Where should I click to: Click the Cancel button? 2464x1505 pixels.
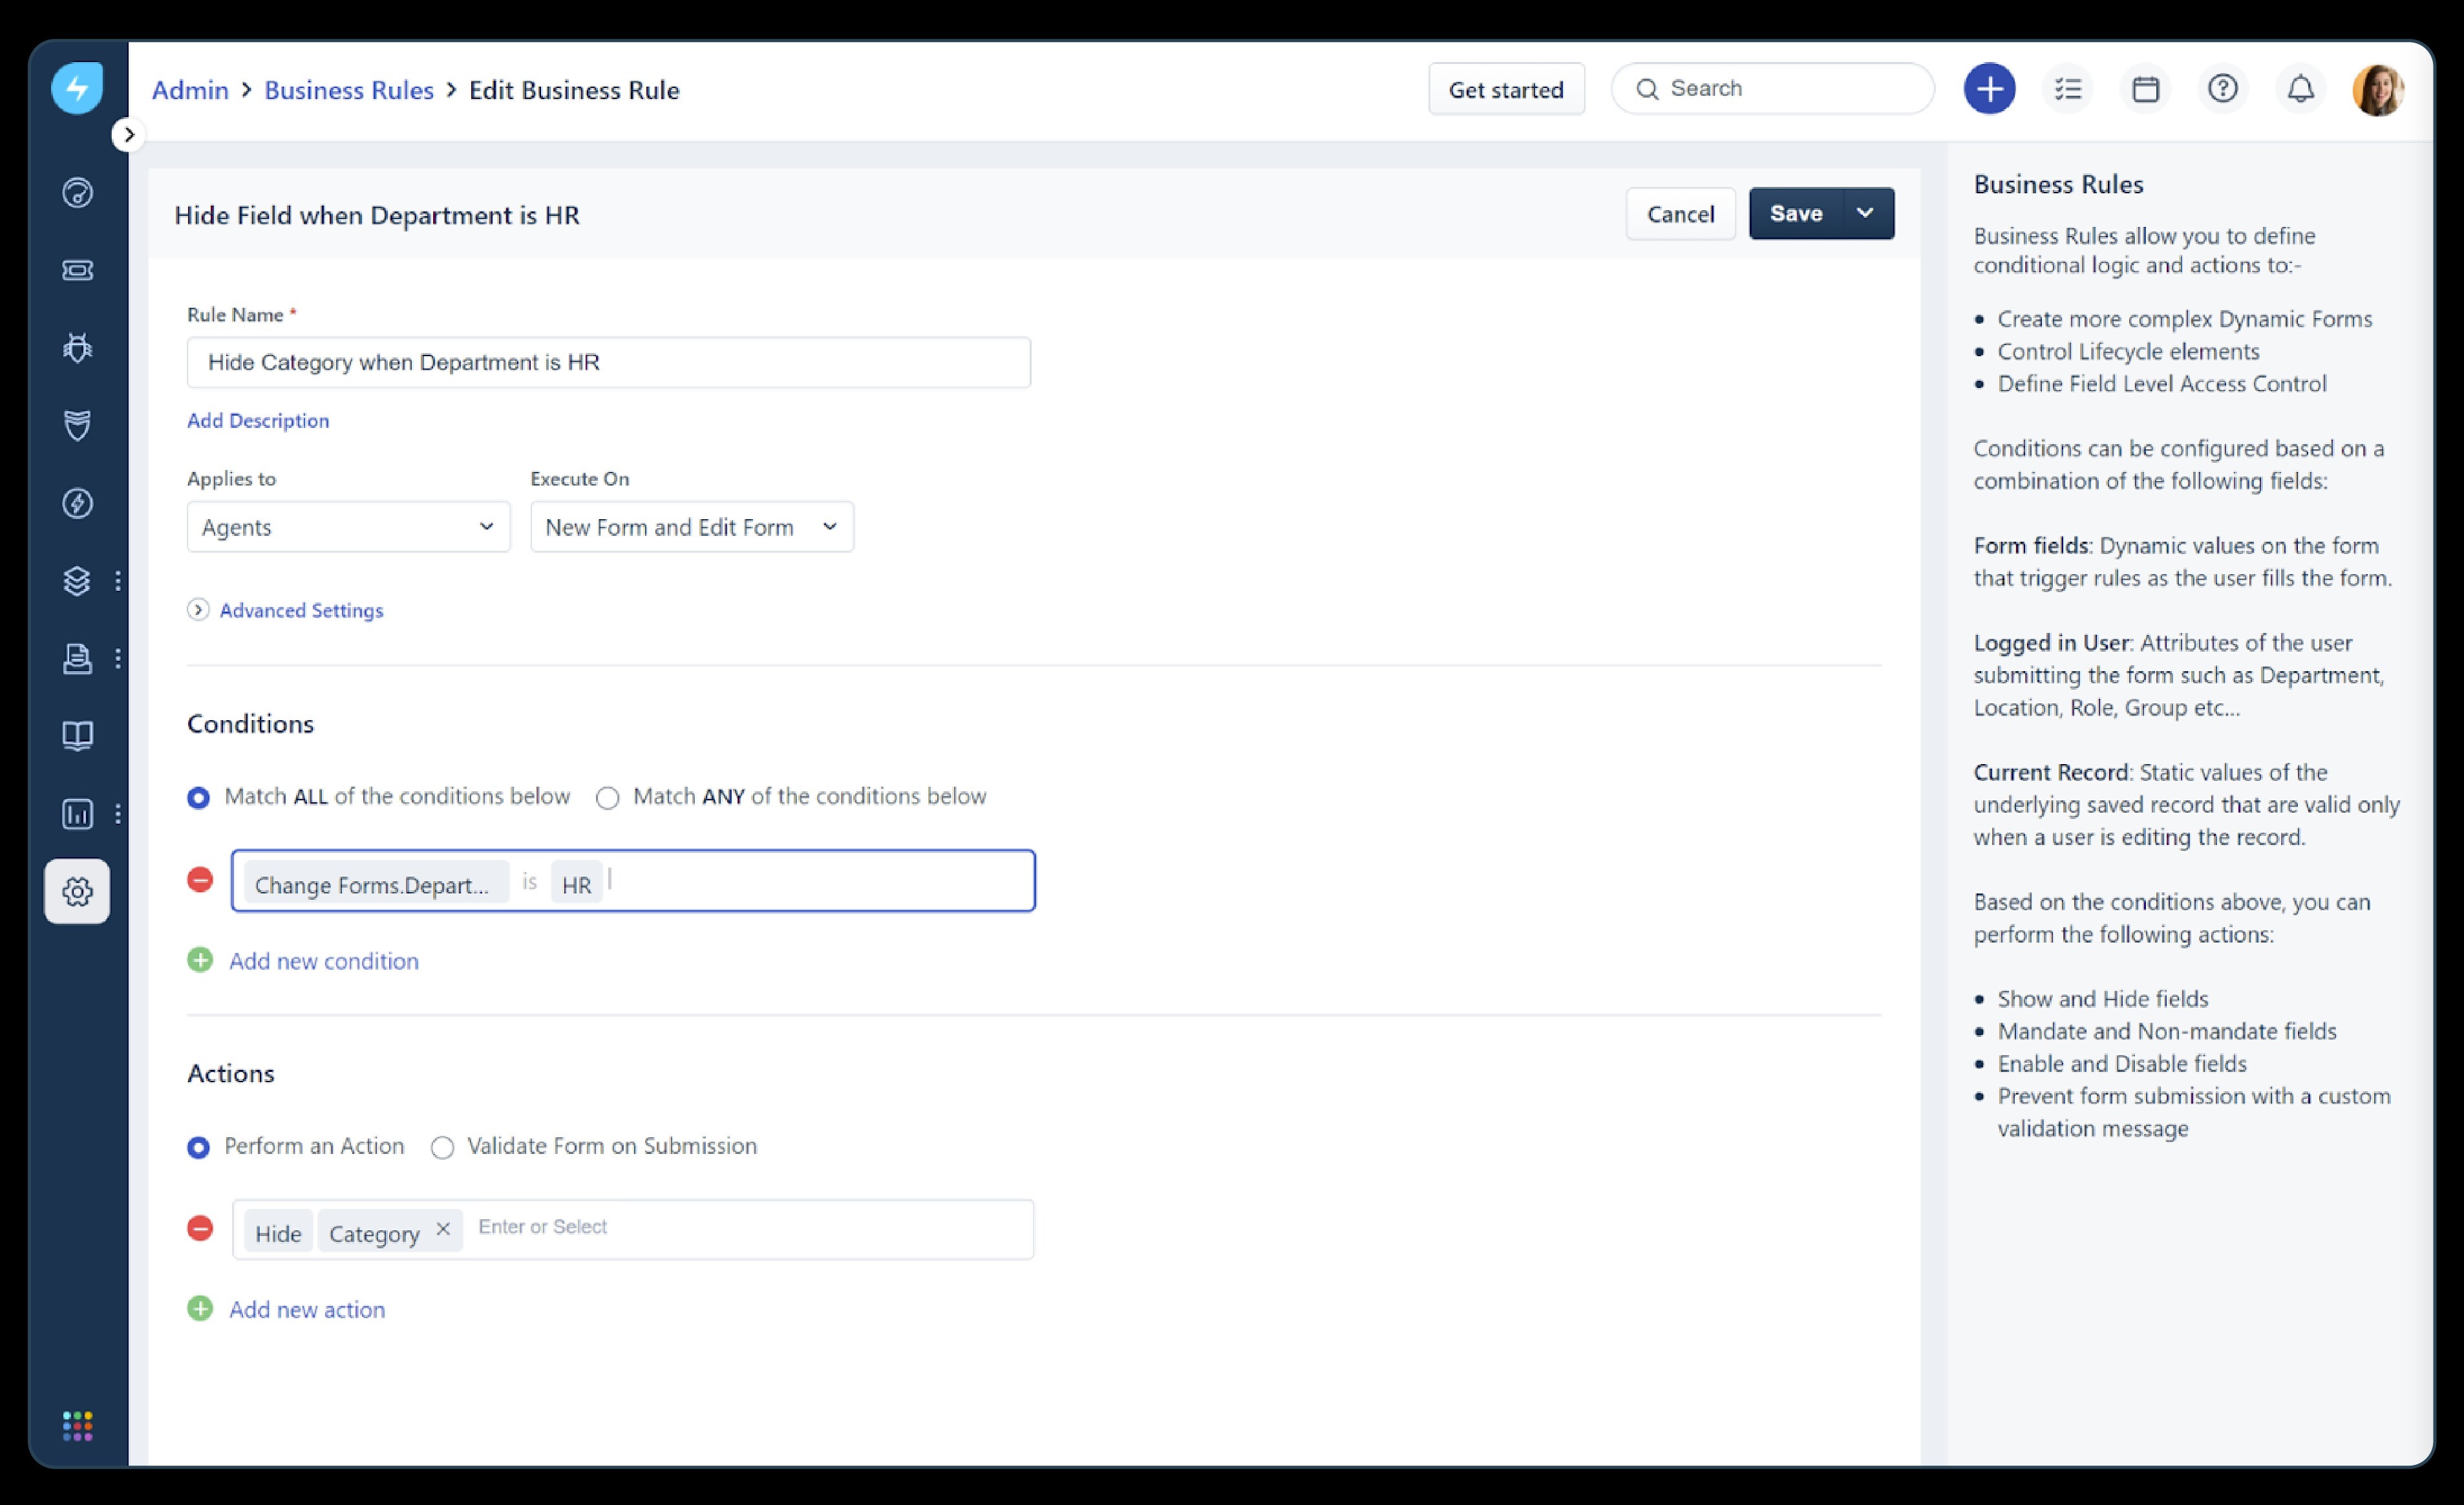pyautogui.click(x=1679, y=214)
